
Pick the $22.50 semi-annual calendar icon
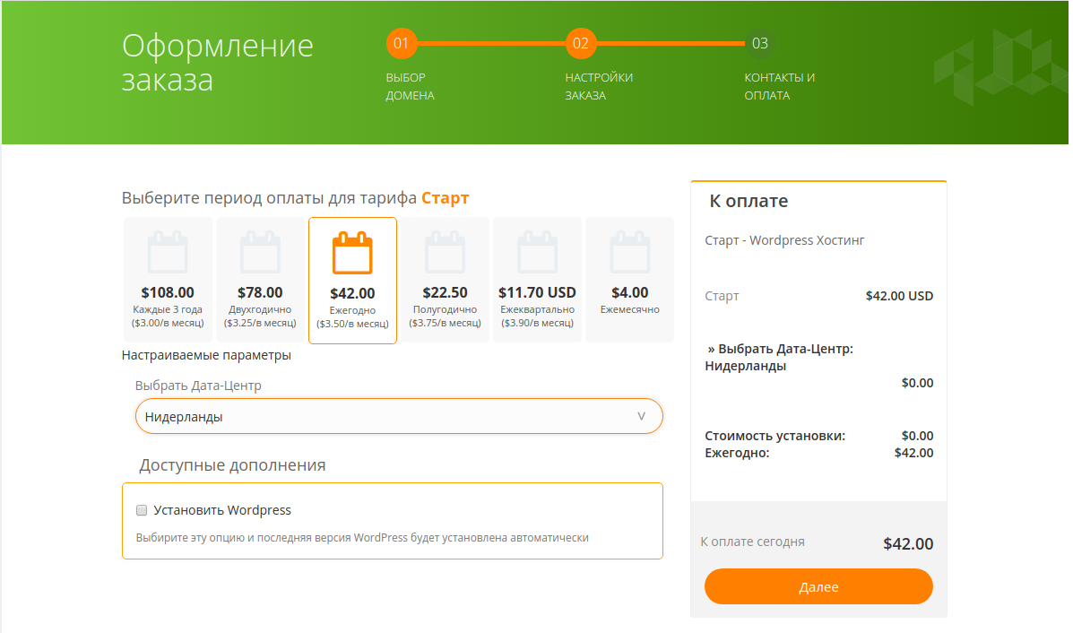[445, 252]
